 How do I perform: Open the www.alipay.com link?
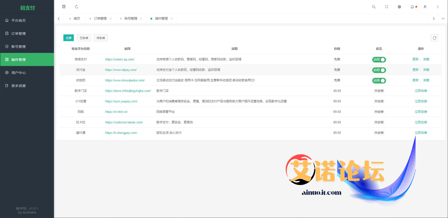coord(121,70)
